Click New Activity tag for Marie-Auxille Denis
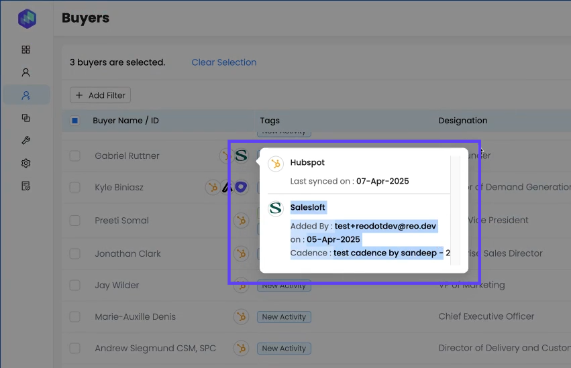This screenshot has width=571, height=368. (x=284, y=317)
